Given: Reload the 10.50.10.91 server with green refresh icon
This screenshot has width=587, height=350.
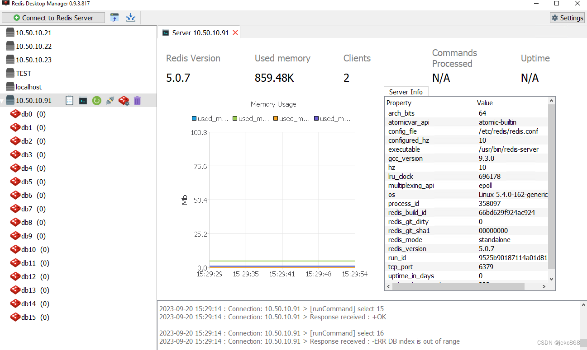Looking at the screenshot, I should click(x=96, y=100).
